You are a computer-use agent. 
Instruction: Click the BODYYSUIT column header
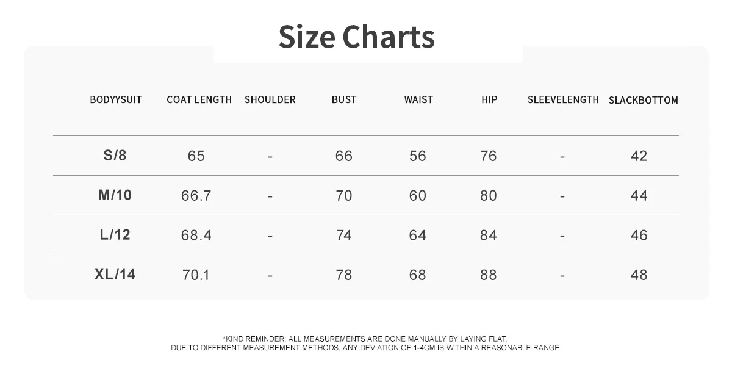pos(116,99)
